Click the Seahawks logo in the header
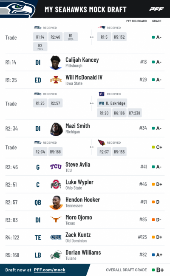The height and width of the screenshot is (276, 170). [x=17, y=9]
